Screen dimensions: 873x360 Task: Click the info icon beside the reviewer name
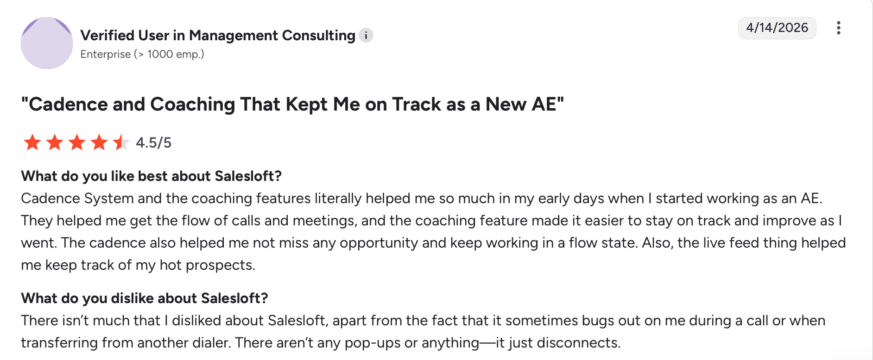pos(366,35)
